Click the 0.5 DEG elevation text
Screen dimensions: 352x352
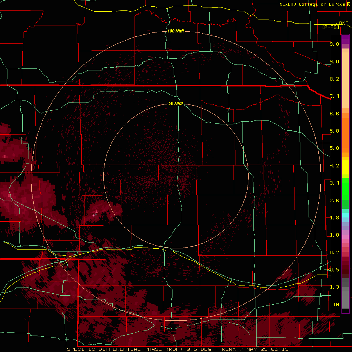200,349
